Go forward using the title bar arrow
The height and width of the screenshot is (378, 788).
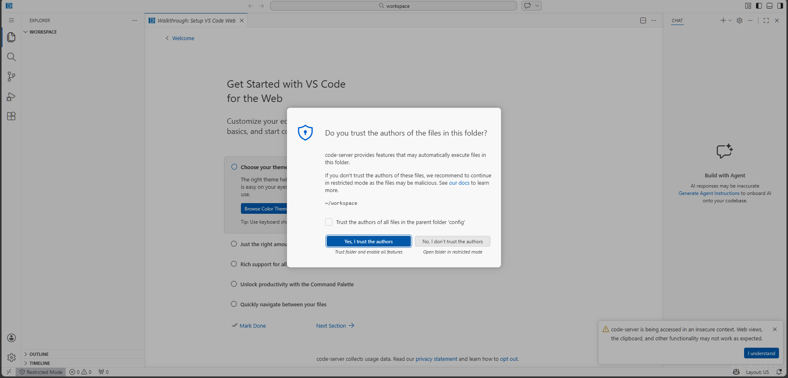pyautogui.click(x=261, y=6)
